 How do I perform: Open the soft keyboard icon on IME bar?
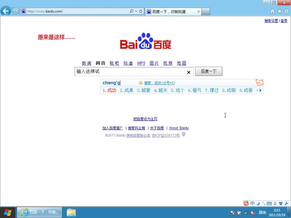(x=269, y=204)
